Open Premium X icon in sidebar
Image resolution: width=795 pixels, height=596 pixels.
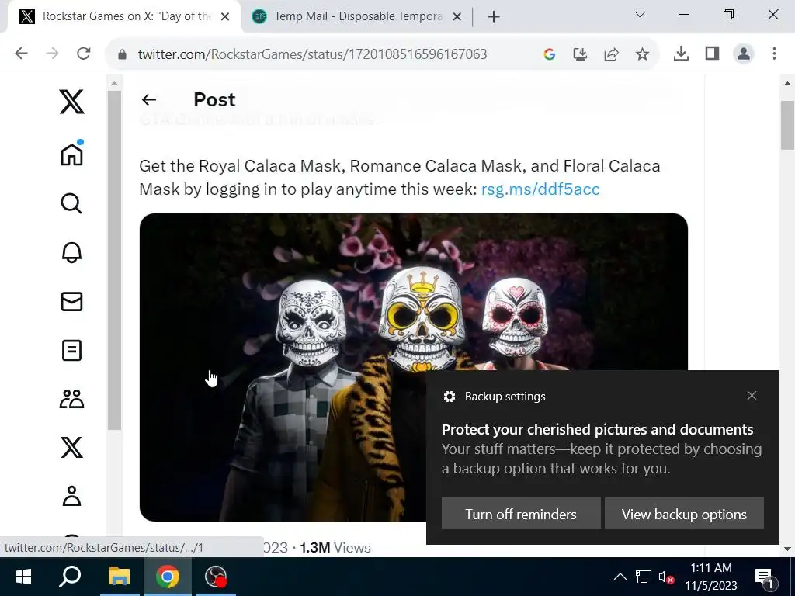[x=71, y=448]
